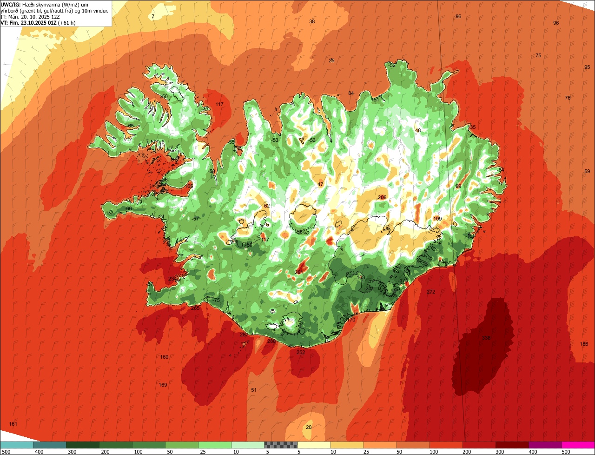This screenshot has height=455, width=595.
Task: Click the sea value '338' southeast of Iceland
Action: [486, 338]
